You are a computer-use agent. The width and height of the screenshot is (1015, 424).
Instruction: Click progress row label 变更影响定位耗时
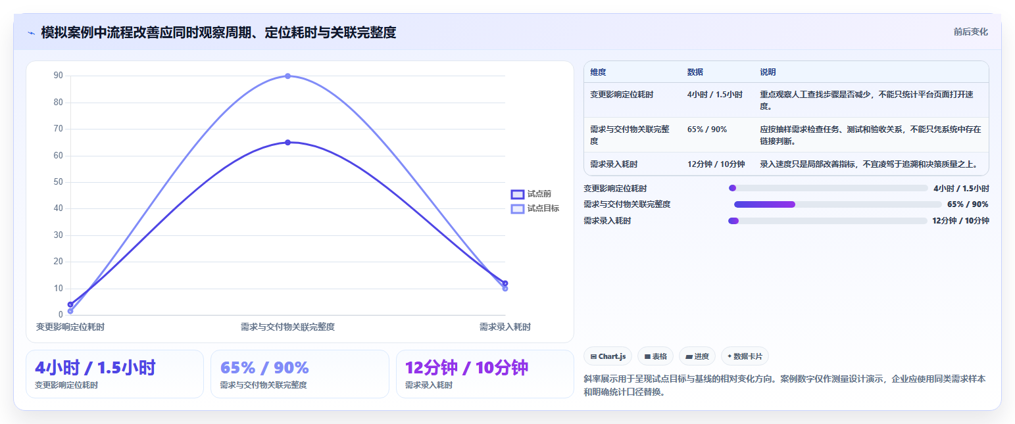coord(615,188)
